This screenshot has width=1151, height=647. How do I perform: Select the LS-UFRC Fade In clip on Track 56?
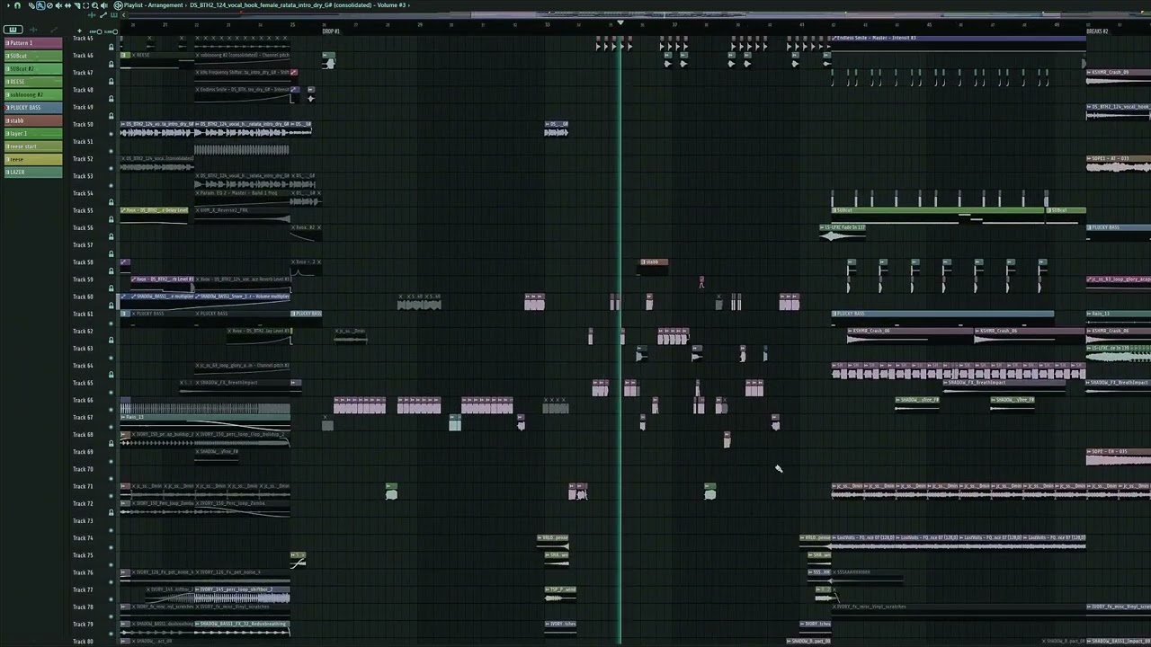[x=843, y=231]
